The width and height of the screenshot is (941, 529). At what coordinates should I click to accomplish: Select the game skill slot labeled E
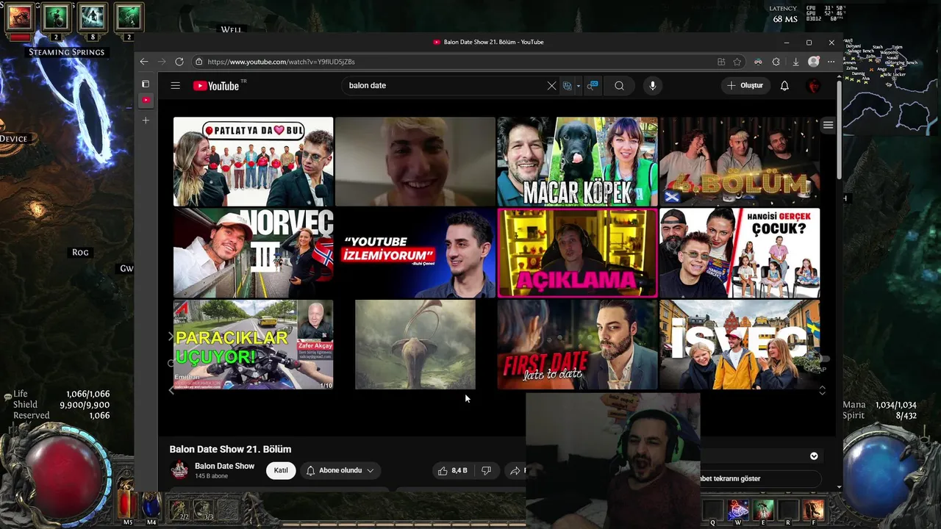coord(764,509)
